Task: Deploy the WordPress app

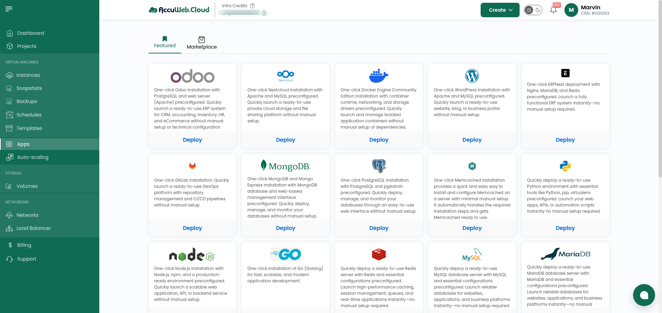Action: 472,140
